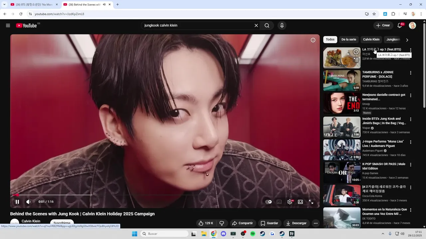Image resolution: width=426 pixels, height=239 pixels.
Task: Open options for Coca-Cola Korea video
Action: tap(410, 188)
